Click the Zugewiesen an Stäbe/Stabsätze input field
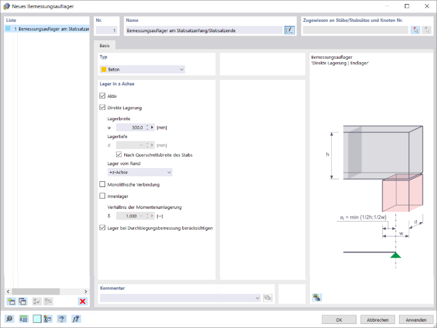The image size is (437, 328). 355,30
